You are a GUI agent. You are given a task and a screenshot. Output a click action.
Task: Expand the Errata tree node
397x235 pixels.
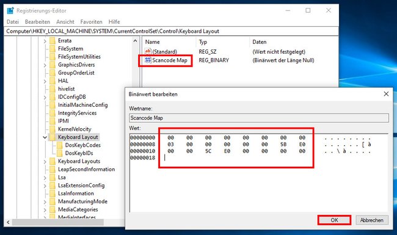point(45,41)
